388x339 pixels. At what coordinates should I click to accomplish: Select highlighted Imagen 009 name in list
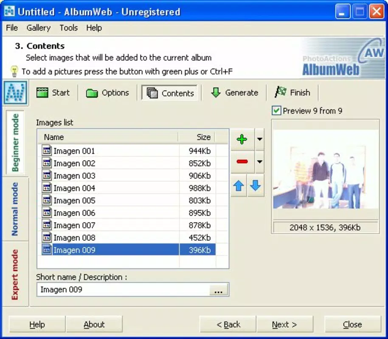[74, 250]
